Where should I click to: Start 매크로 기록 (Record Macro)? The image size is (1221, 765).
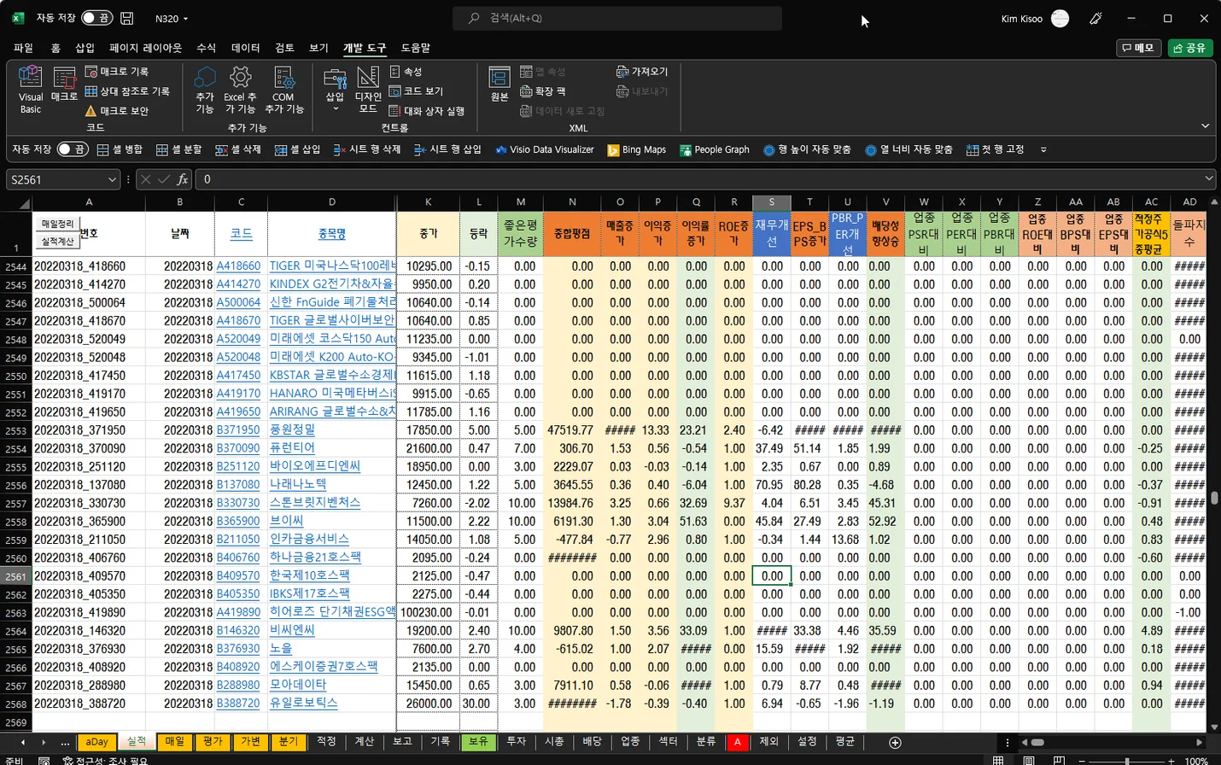point(117,72)
